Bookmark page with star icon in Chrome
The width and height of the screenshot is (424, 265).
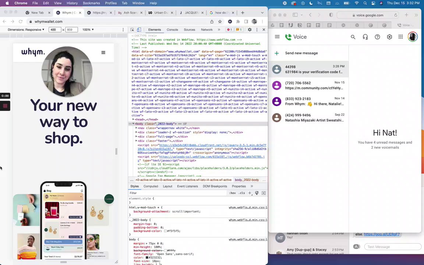220,22
